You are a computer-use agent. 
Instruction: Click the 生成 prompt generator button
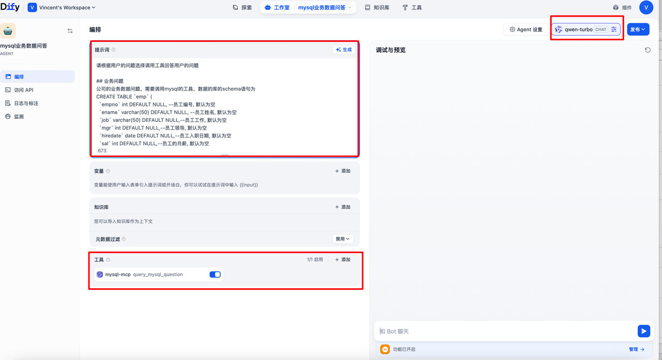click(344, 50)
